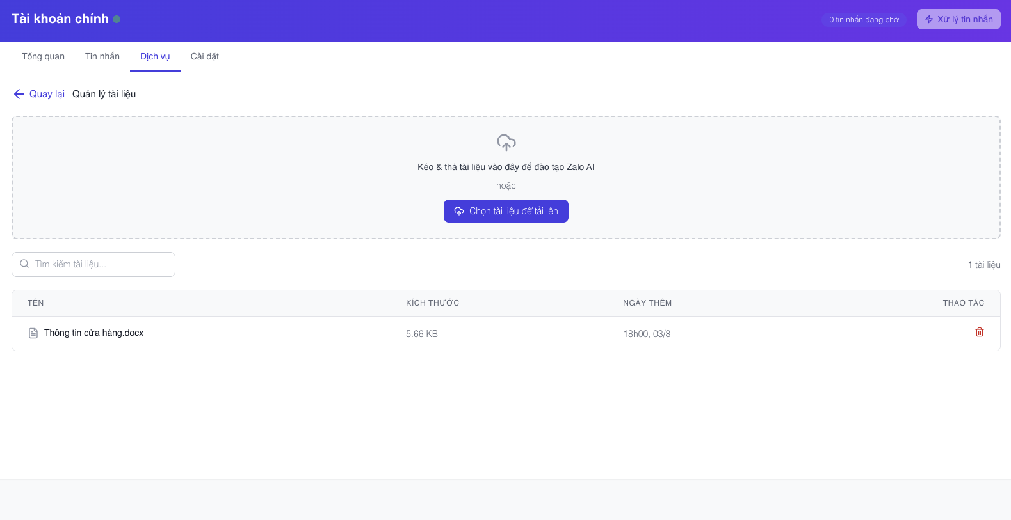Click the document icon beside Thông tin cửa hàng.docx
Image resolution: width=1011 pixels, height=520 pixels.
(33, 333)
